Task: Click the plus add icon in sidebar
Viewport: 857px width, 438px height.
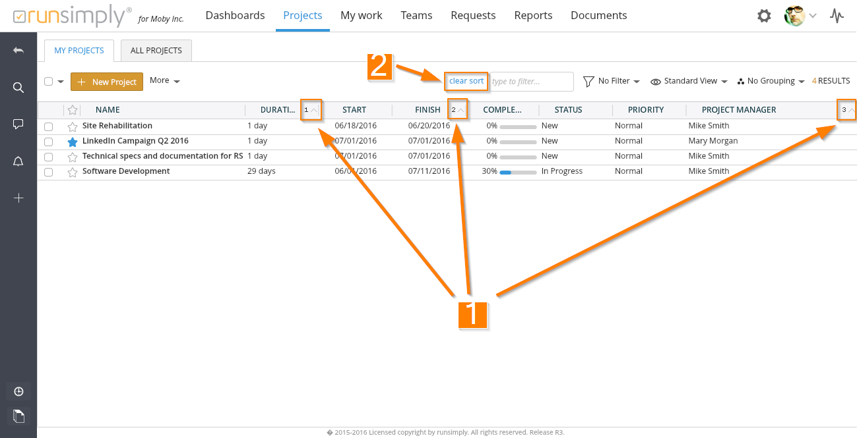Action: (x=18, y=198)
